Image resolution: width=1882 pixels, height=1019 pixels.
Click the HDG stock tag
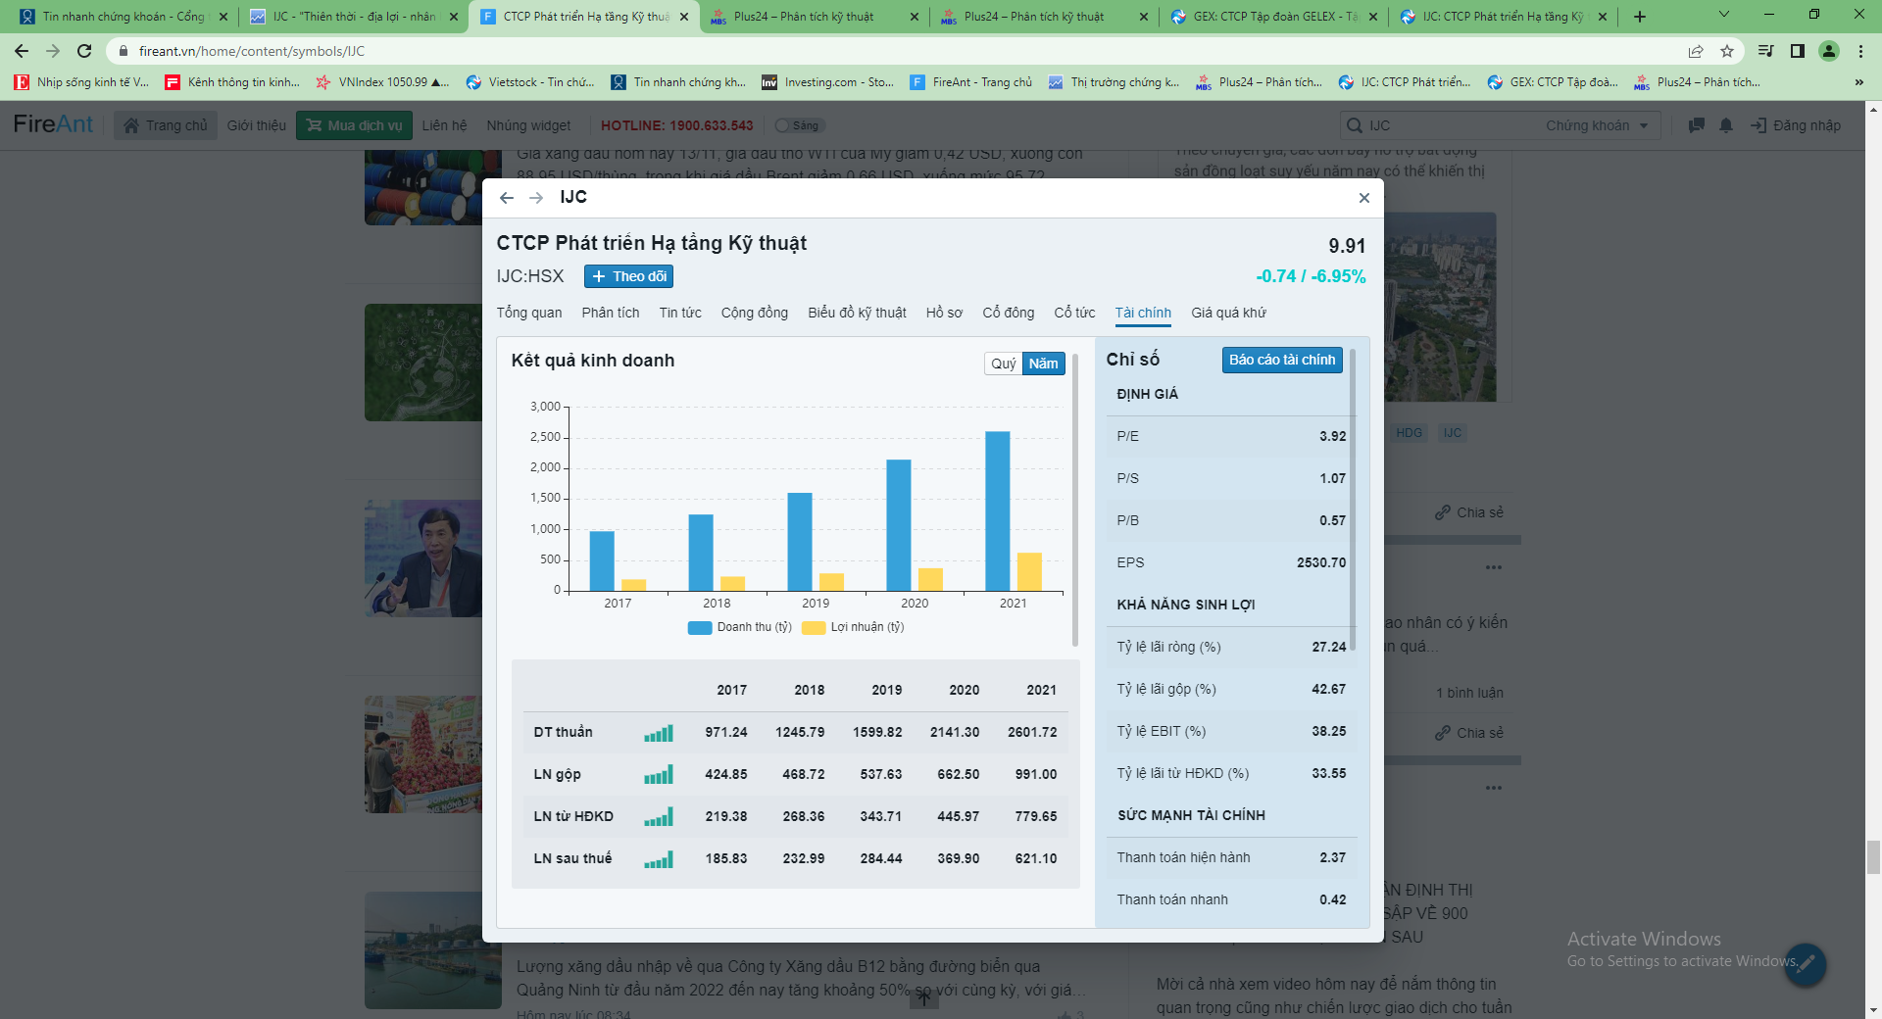1409,433
